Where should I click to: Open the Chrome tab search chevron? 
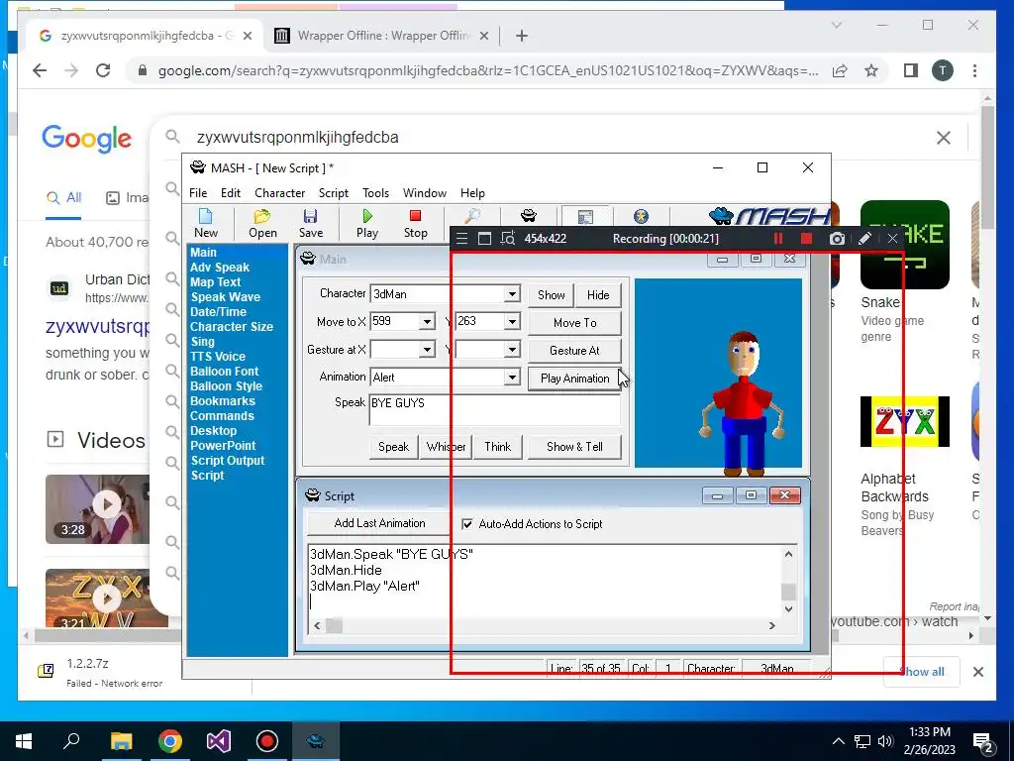pyautogui.click(x=836, y=25)
